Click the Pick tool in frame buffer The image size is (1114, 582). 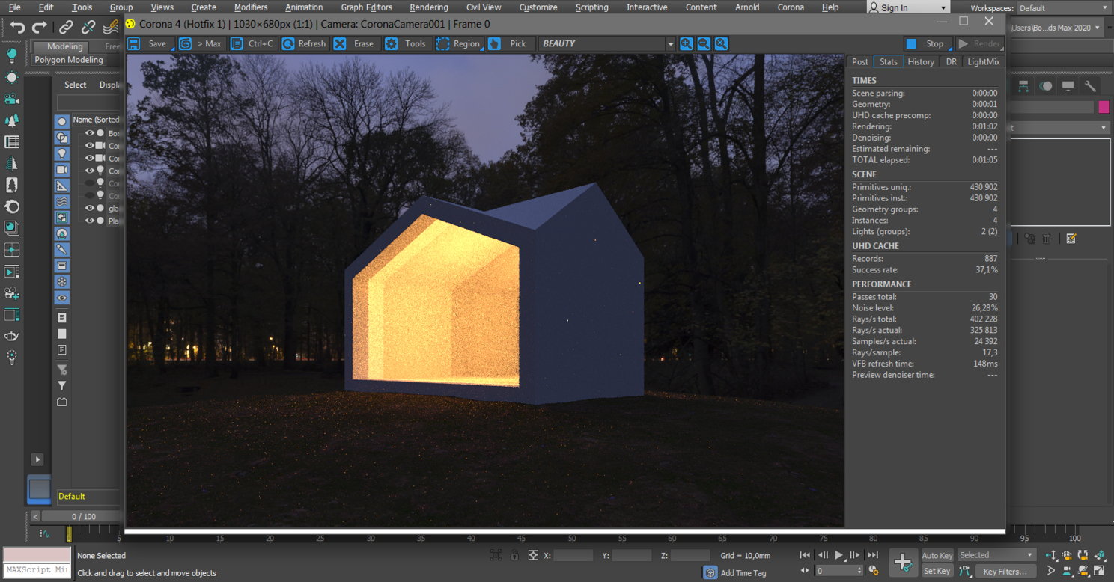pyautogui.click(x=510, y=43)
